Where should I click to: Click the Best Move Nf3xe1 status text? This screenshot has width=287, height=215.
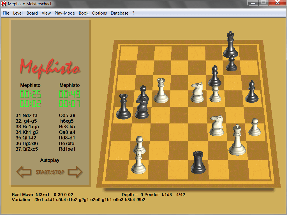[43, 195]
